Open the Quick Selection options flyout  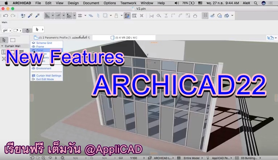(7, 30)
